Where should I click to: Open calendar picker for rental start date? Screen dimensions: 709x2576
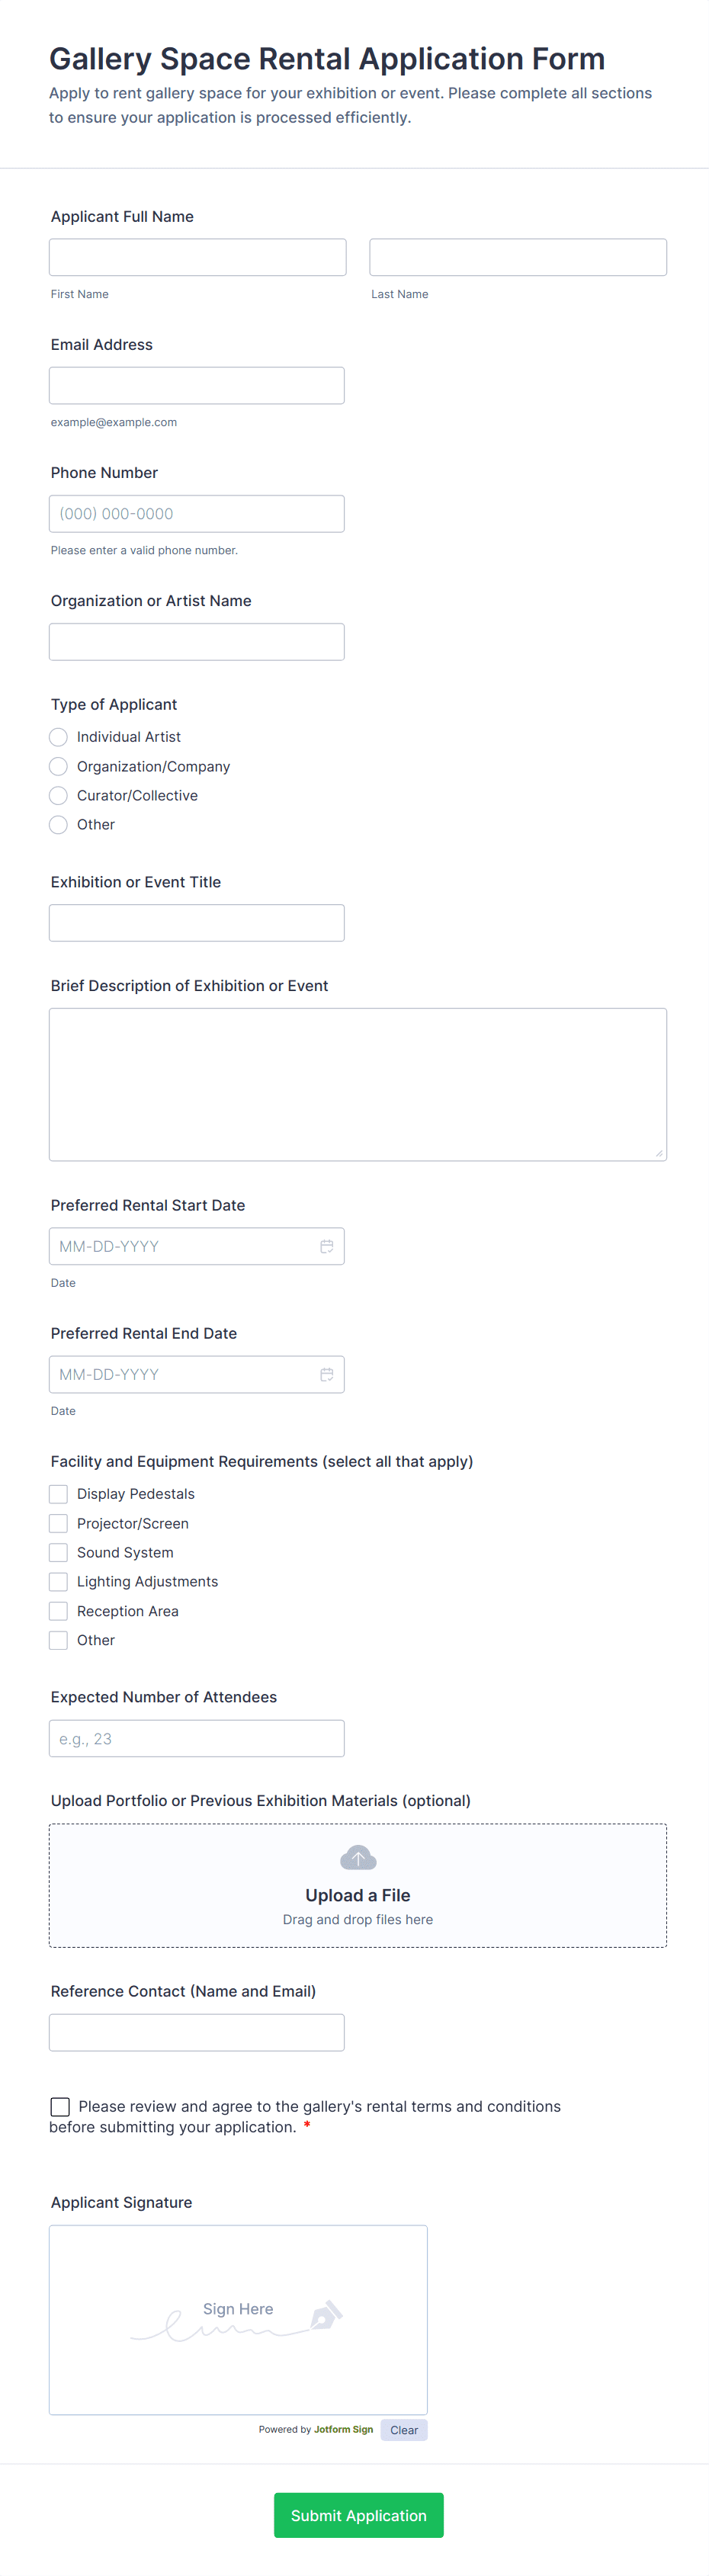tap(326, 1246)
